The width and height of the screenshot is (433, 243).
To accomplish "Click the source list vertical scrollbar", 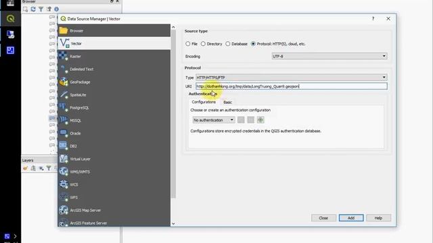I will (x=173, y=114).
